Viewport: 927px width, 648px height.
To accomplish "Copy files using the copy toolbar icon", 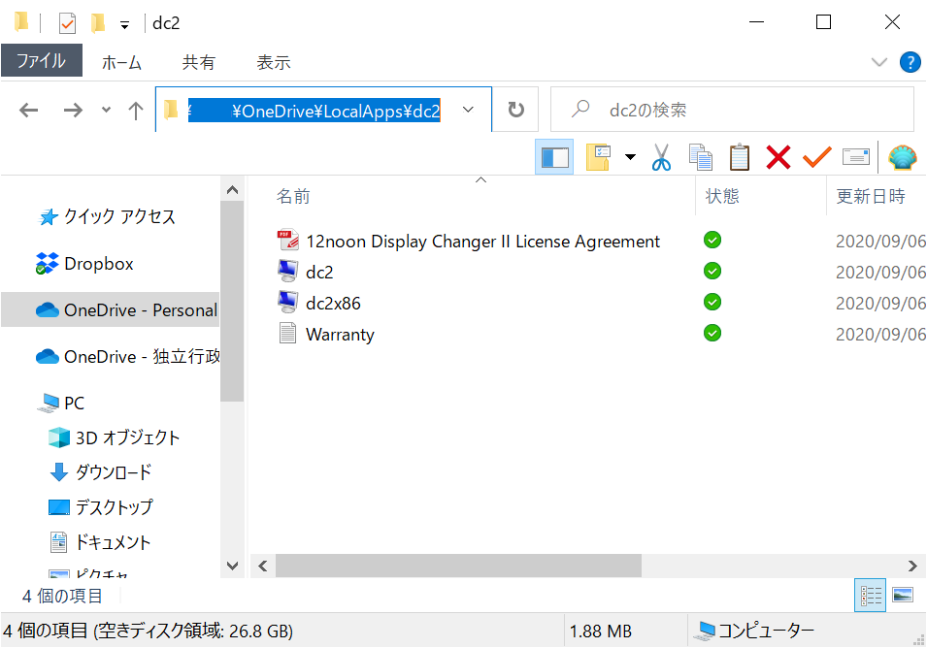I will click(x=701, y=156).
